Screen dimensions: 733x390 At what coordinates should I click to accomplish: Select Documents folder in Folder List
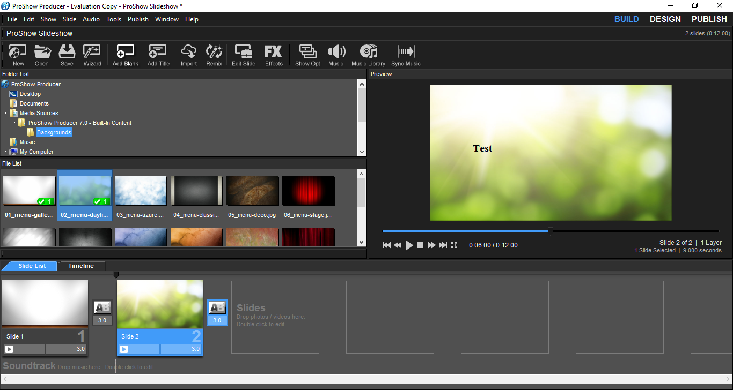34,103
